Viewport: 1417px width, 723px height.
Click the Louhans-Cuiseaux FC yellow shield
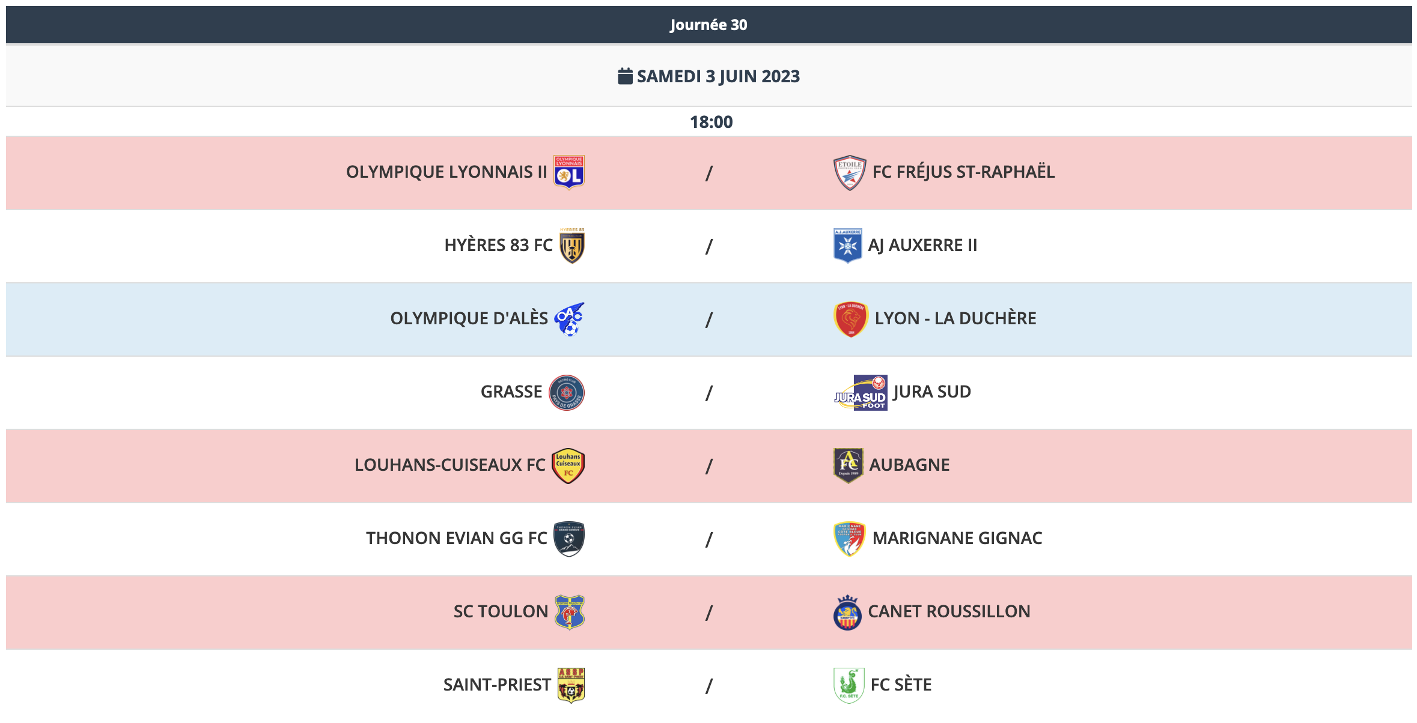[568, 465]
